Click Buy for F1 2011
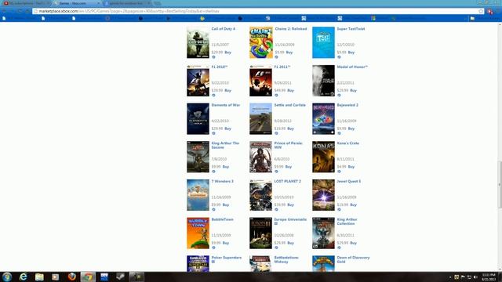 pos(290,91)
